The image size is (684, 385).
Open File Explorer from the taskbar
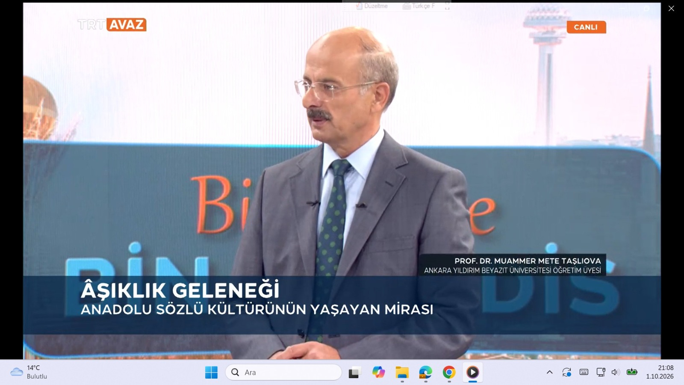(x=402, y=372)
